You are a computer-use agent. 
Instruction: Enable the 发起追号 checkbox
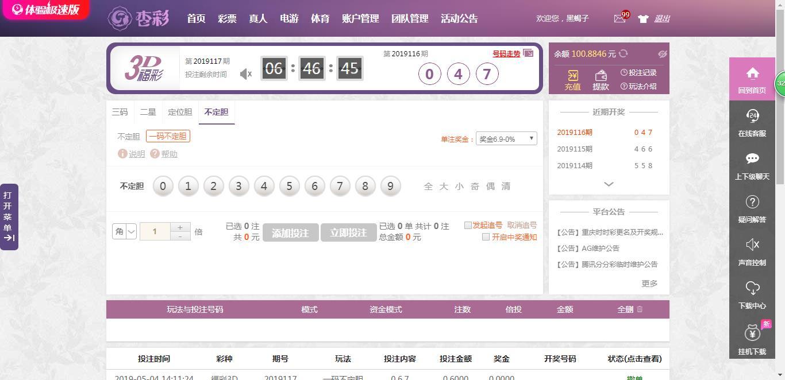point(468,225)
